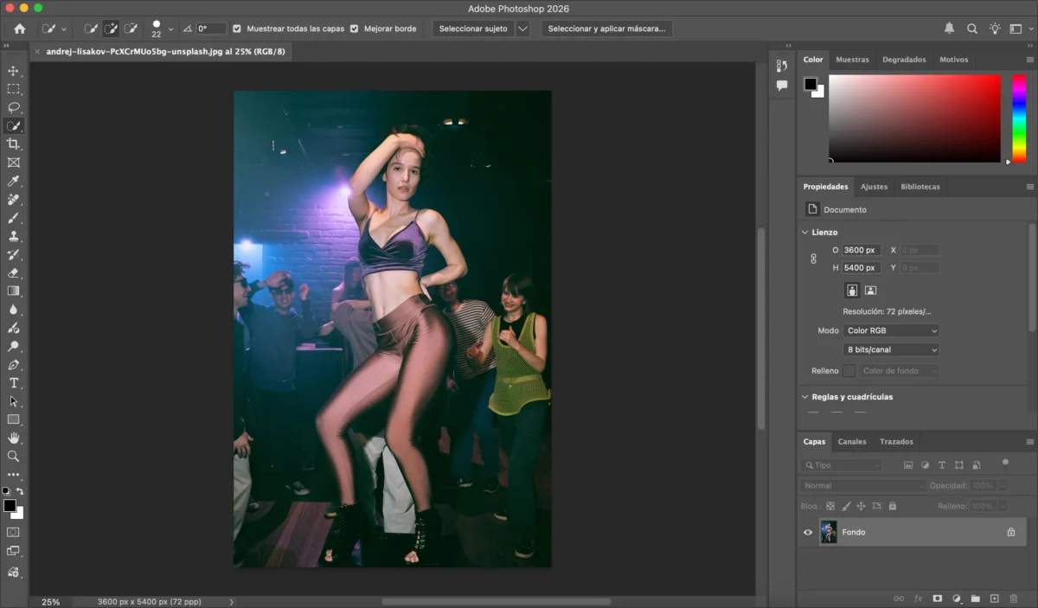
Task: Enable 'Mejorar borde' checkbox
Action: [x=355, y=28]
